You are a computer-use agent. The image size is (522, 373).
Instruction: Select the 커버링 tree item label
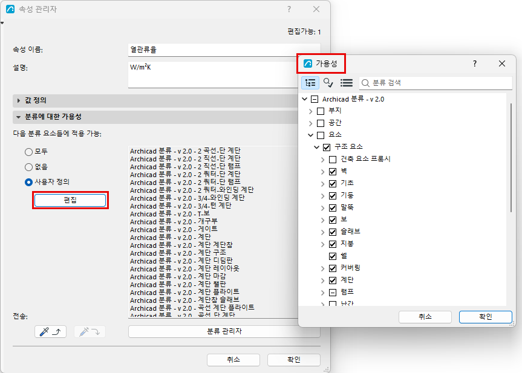click(350, 268)
